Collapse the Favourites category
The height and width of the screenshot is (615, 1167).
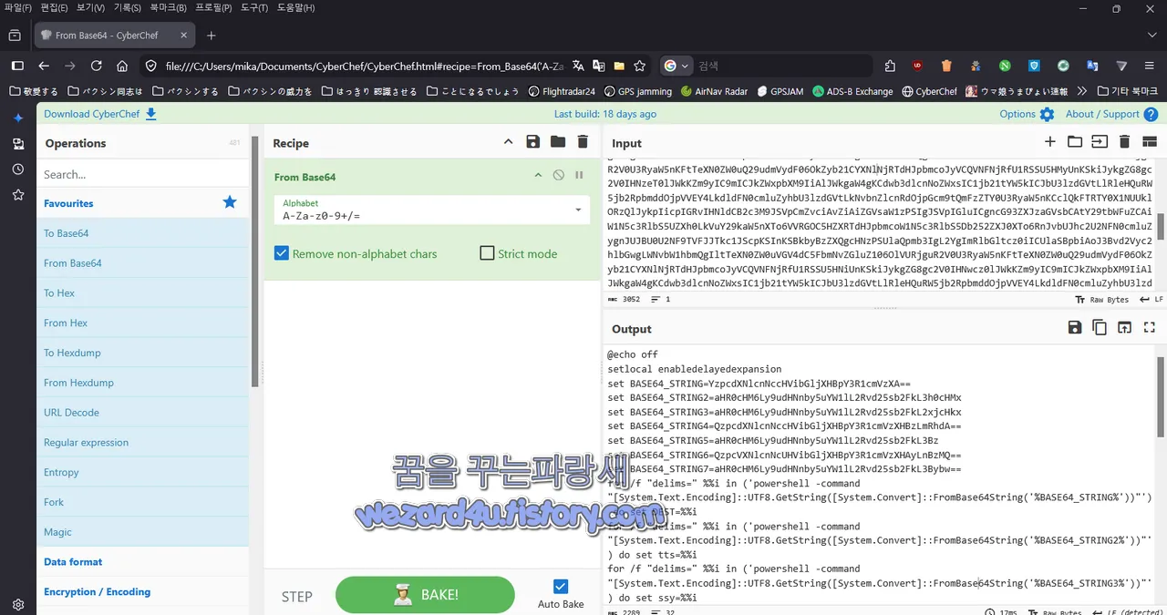tap(142, 203)
